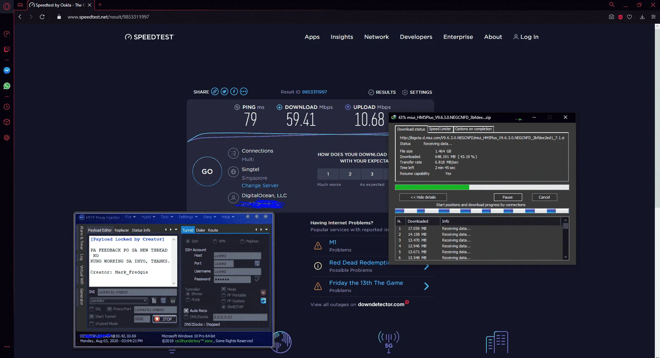Open the View menu dropdown
Viewport: 660px width, 358px height.
coord(210,217)
